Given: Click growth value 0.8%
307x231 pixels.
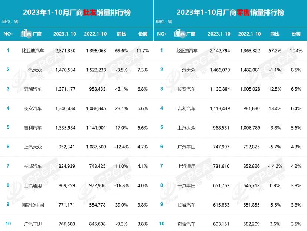Looking at the screenshot, I should coord(275,185).
